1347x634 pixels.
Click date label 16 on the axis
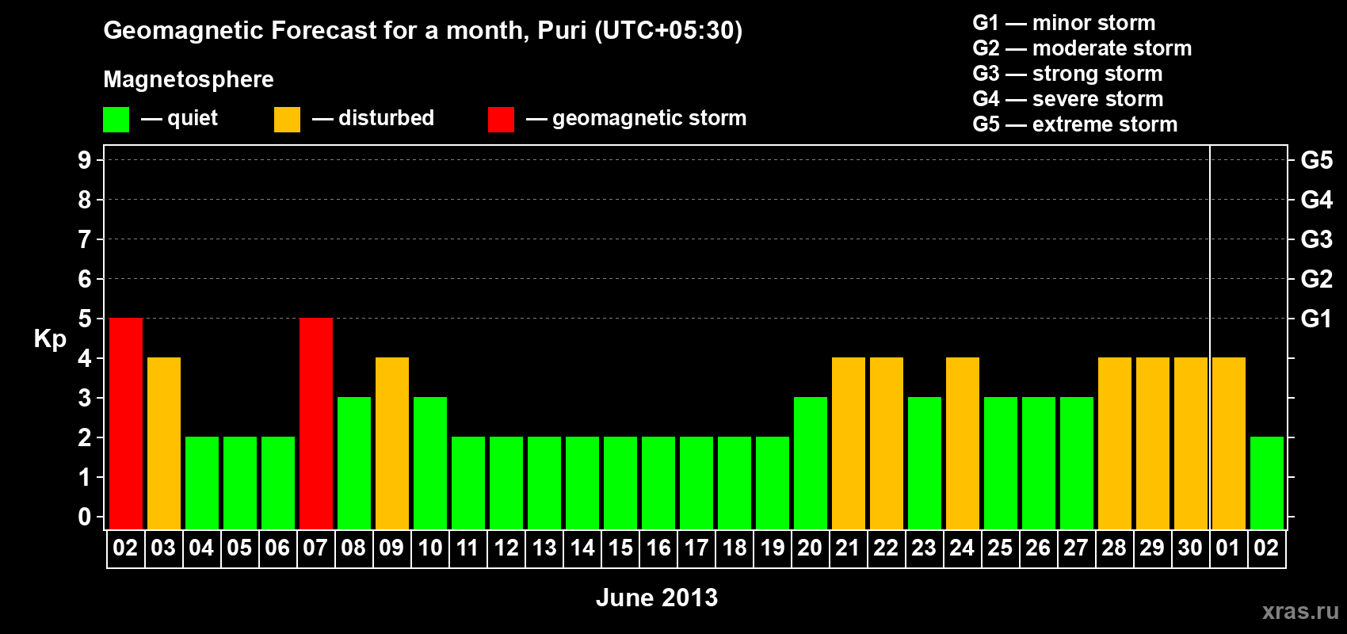pos(658,548)
